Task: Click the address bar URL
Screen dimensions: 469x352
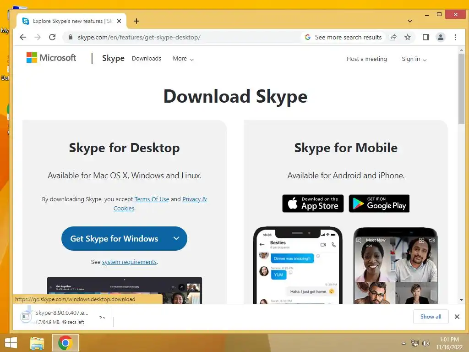Action: tap(139, 38)
